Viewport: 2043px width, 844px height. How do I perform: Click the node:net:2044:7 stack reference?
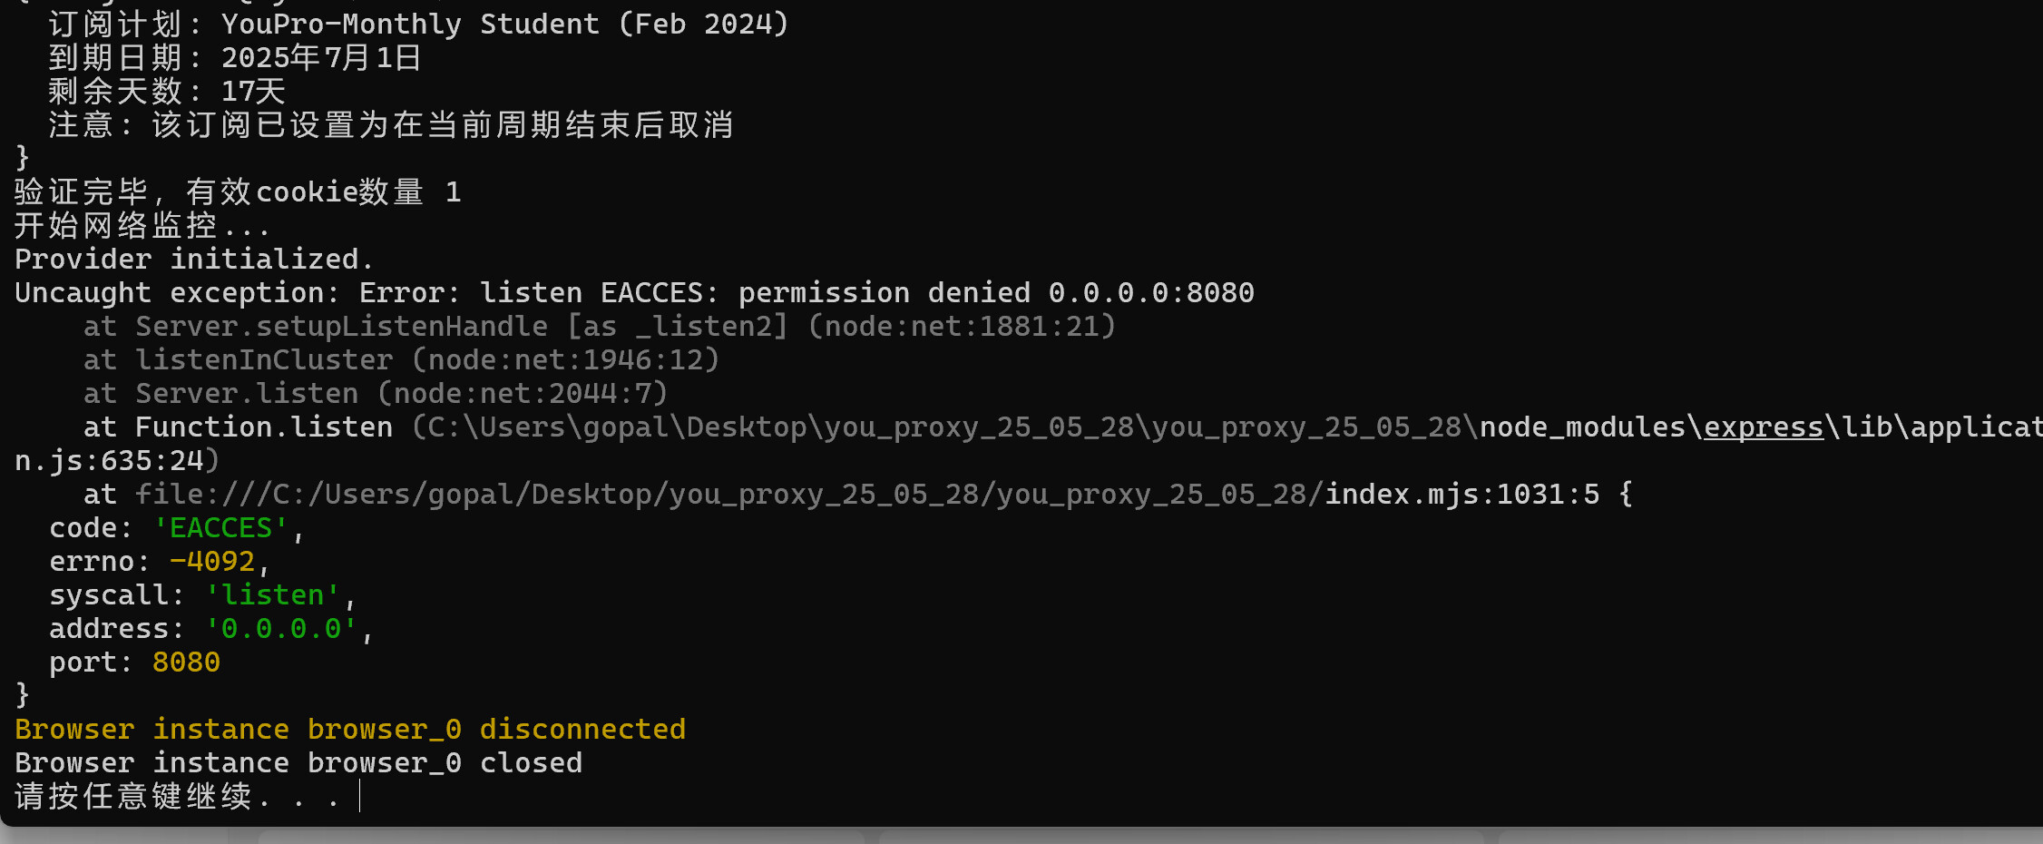[x=523, y=394]
